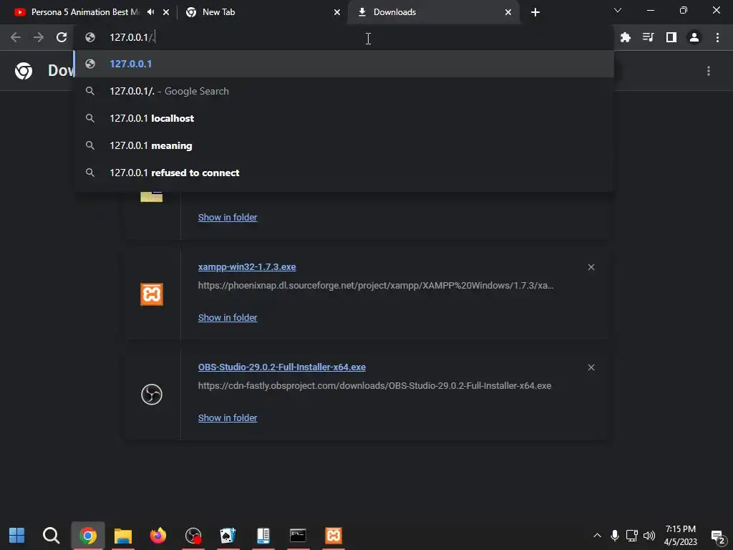This screenshot has height=550, width=733.
Task: Open the Solitaire cards taskbar app
Action: click(228, 536)
